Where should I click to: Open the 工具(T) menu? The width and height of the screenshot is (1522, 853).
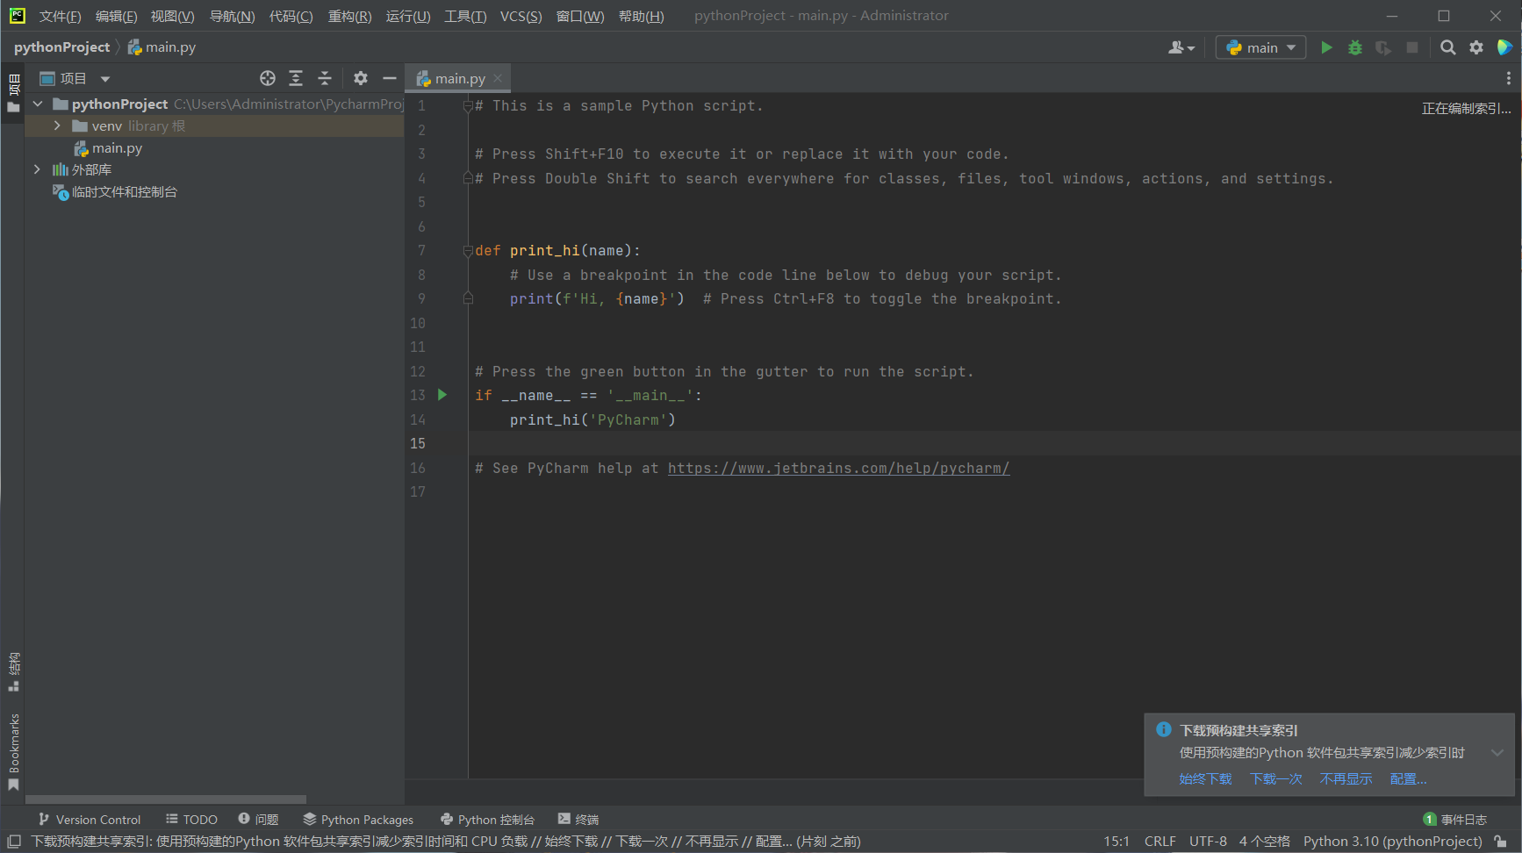tap(465, 16)
